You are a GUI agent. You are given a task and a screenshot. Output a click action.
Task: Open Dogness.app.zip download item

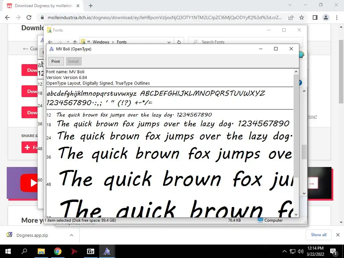tap(32, 235)
